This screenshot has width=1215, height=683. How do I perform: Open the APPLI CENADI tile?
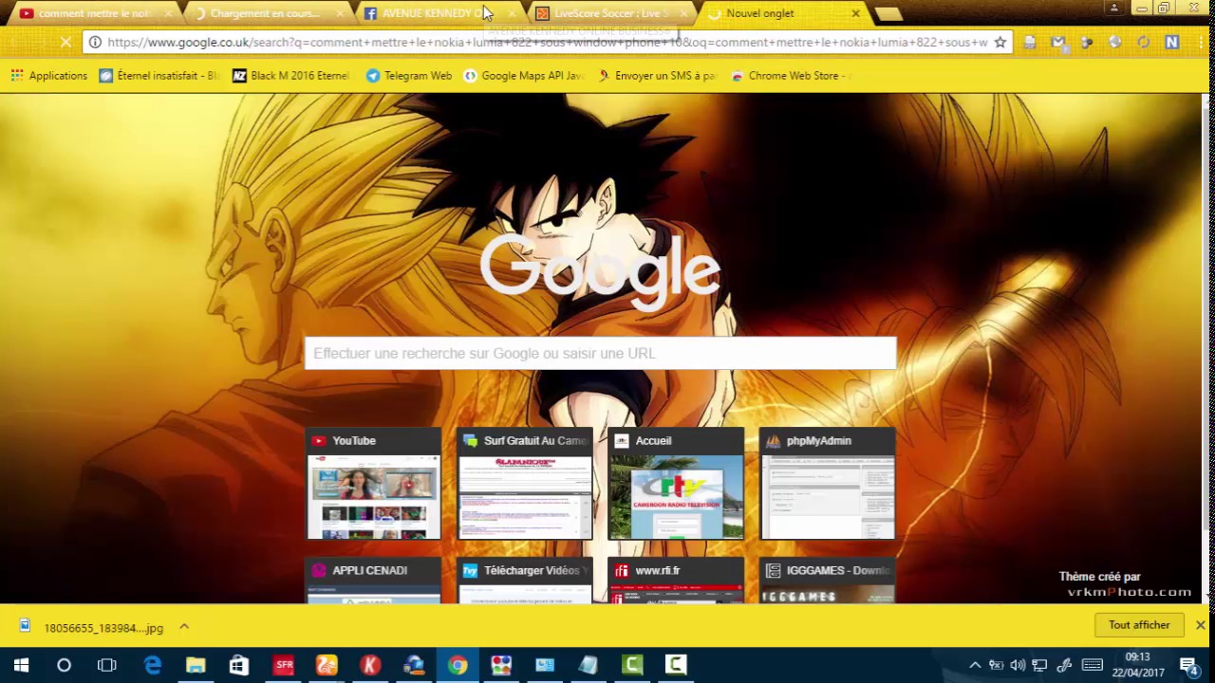(373, 581)
